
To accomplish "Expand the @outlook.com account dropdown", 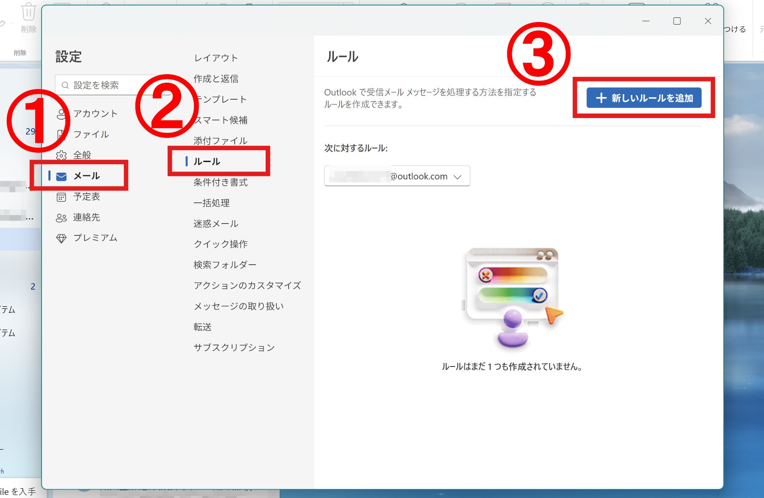I will coord(457,177).
